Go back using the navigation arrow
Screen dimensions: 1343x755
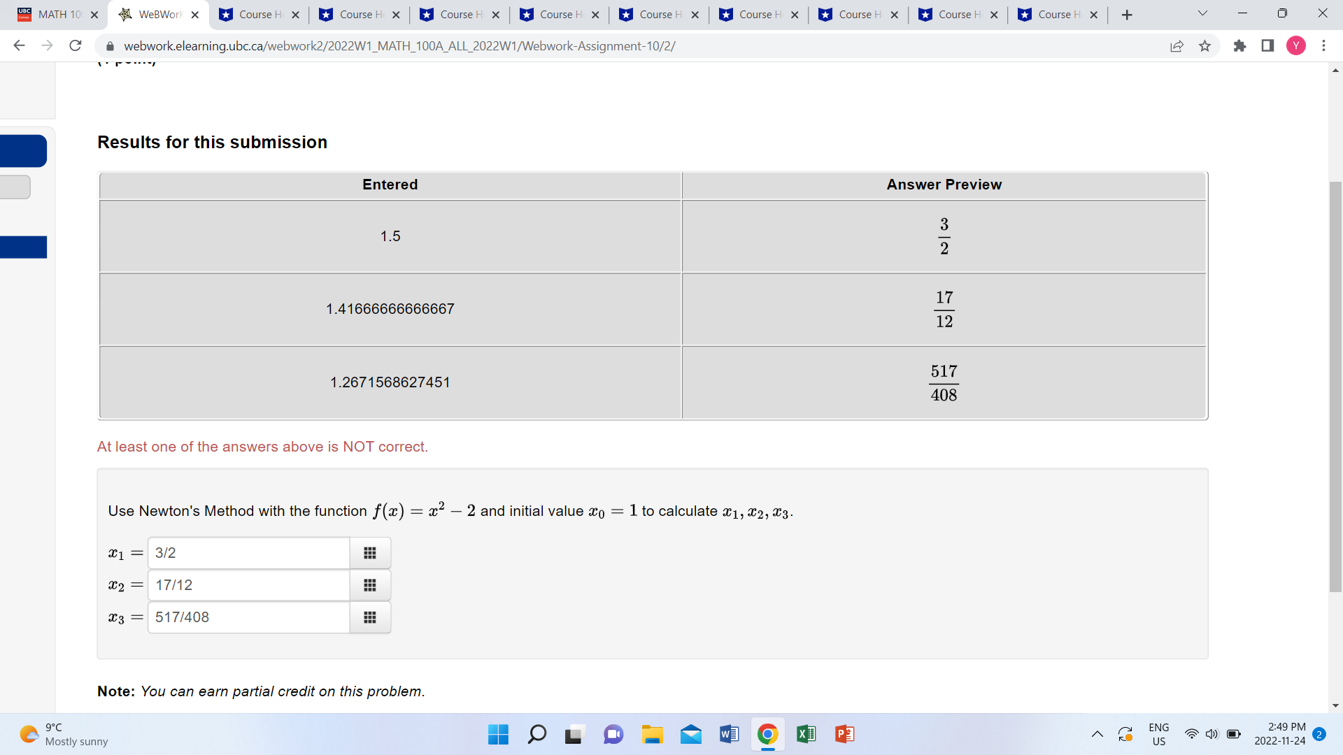coord(20,46)
